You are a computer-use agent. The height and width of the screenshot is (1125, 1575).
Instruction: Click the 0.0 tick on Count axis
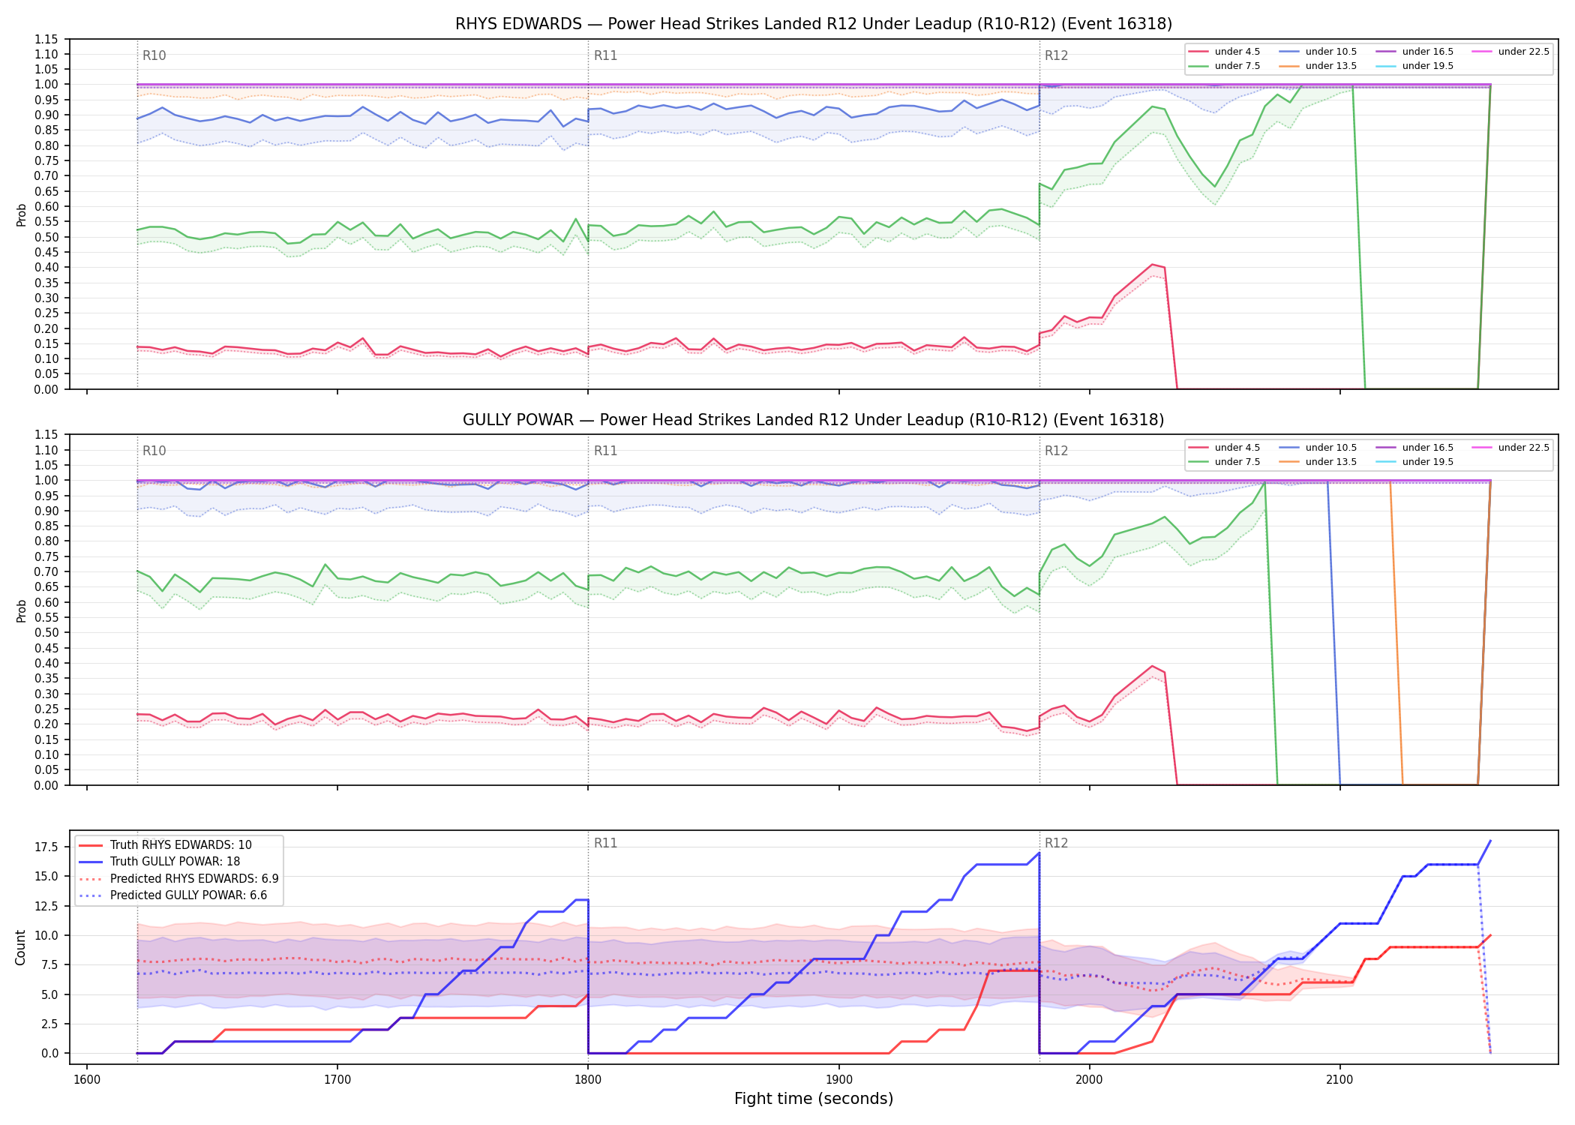coord(49,1054)
